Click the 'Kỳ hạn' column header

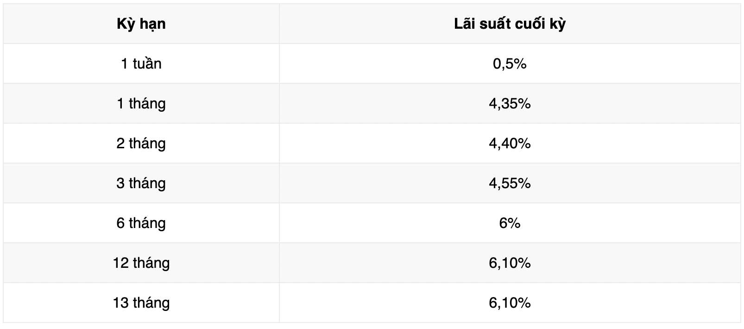coord(141,24)
